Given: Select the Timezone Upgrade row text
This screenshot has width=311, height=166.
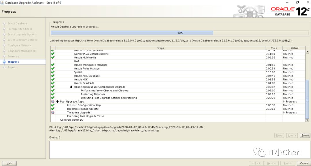Looking at the screenshot, I should (x=79, y=113).
